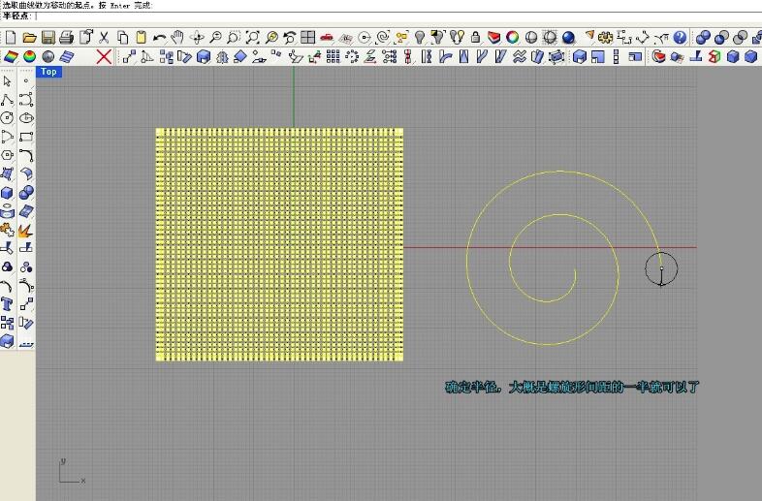
Task: Cut selection with the scissors icon
Action: click(x=104, y=38)
